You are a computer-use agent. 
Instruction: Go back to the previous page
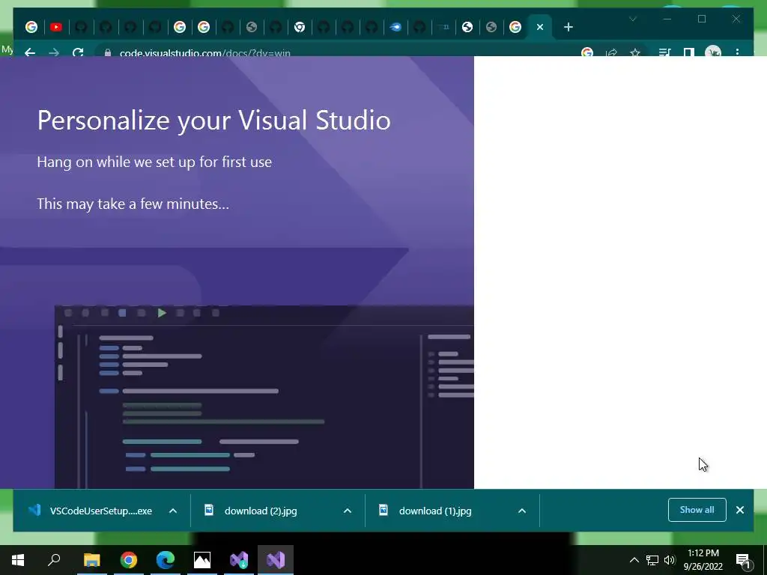point(30,52)
